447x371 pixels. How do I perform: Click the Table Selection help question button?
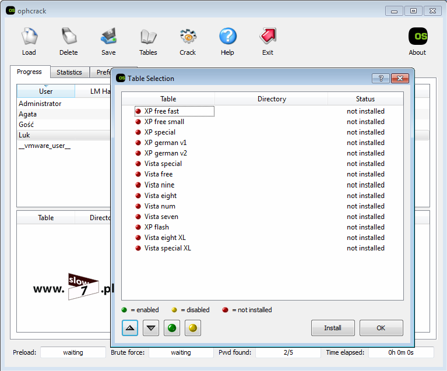point(381,78)
